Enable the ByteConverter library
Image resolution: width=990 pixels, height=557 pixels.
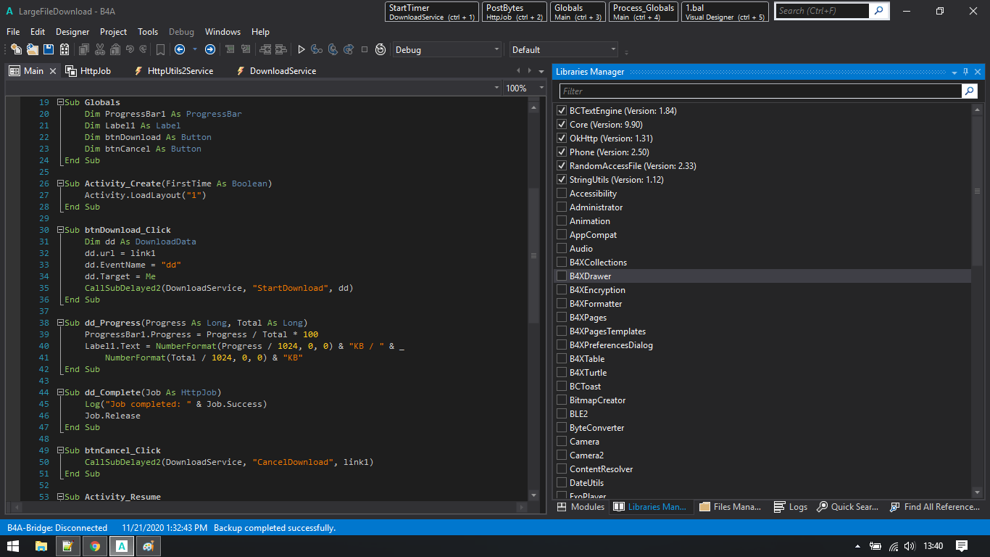(x=562, y=428)
